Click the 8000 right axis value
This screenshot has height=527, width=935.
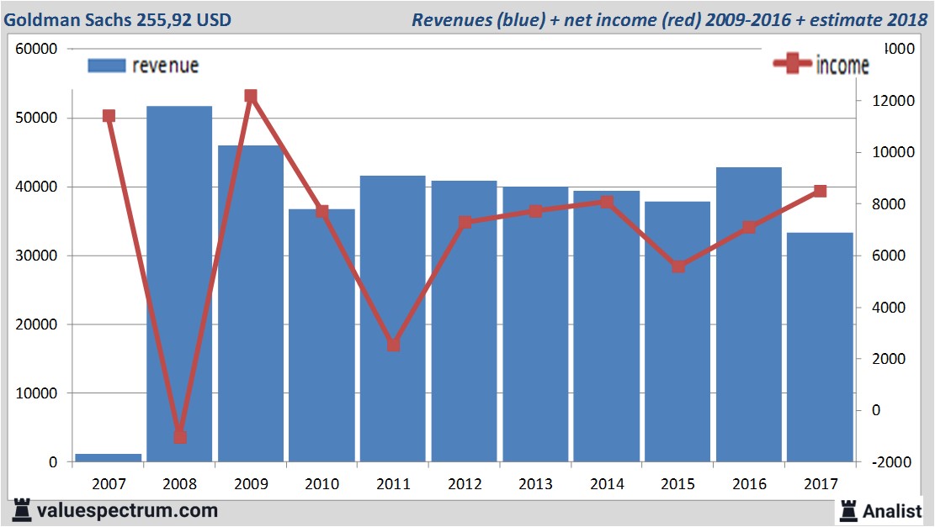click(x=889, y=203)
